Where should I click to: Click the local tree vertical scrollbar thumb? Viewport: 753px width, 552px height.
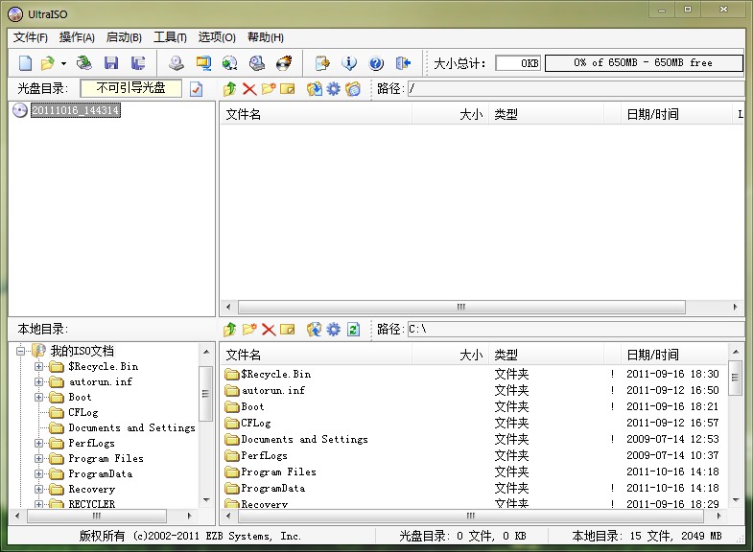point(205,393)
